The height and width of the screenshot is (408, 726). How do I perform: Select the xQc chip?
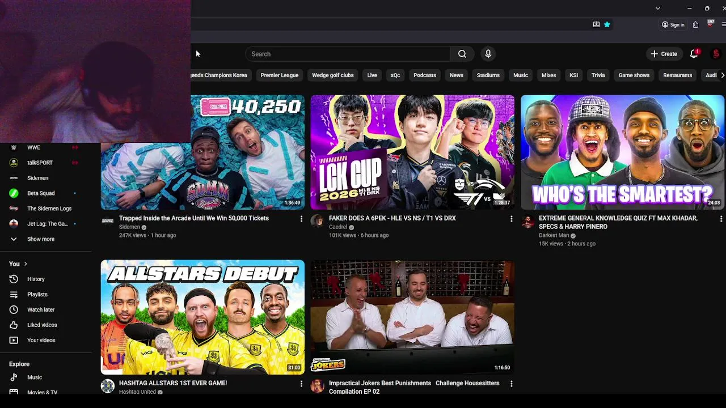pos(395,75)
